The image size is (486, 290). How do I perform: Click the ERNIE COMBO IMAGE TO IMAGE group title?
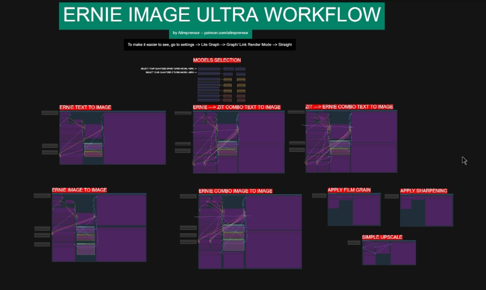[x=235, y=191]
